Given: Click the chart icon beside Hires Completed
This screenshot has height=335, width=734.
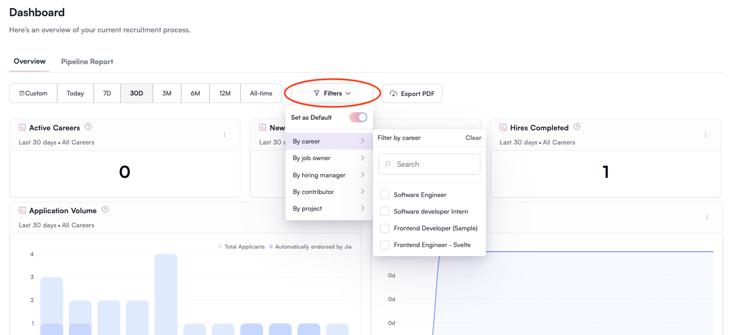Looking at the screenshot, I should tap(503, 127).
